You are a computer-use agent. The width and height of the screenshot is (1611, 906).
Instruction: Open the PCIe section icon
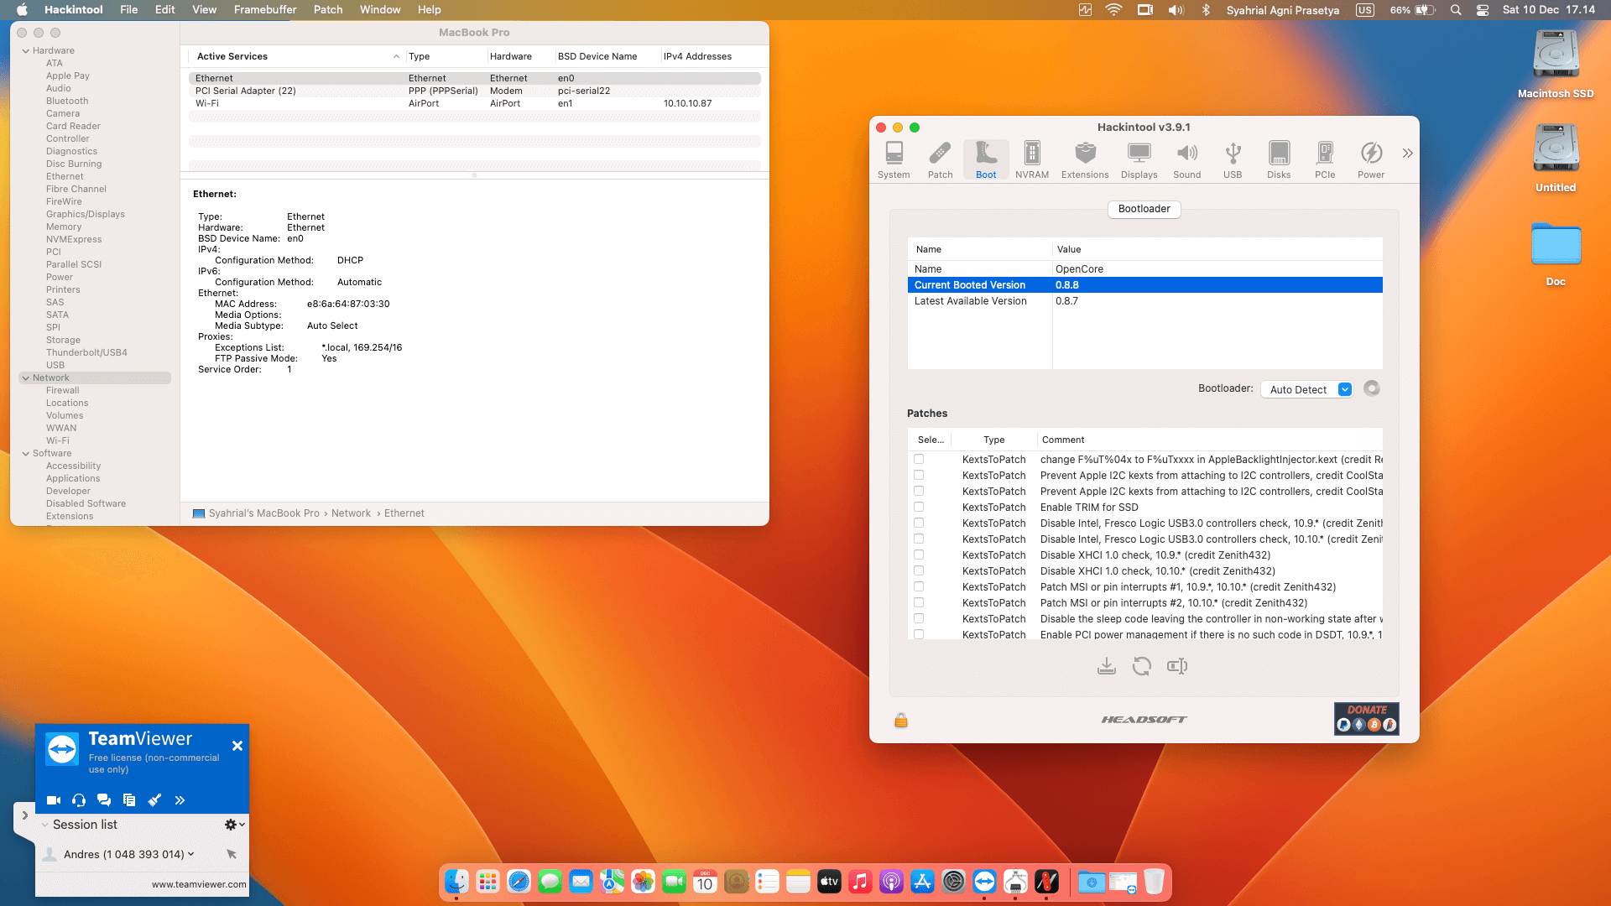(1324, 159)
